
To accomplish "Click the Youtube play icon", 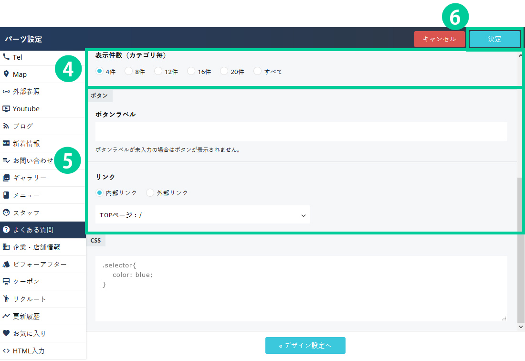I will click(x=6, y=109).
